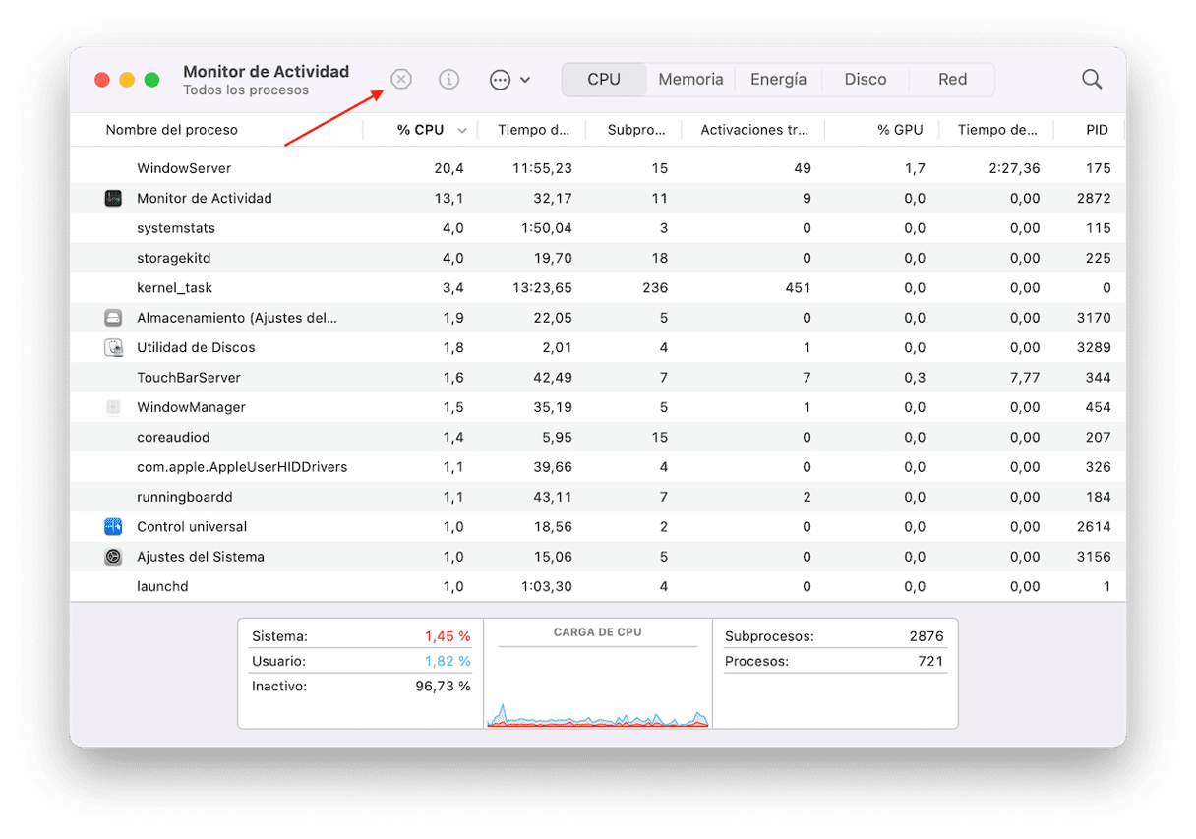Select the com.apple.AppleUserHIDDrivers row
The height and width of the screenshot is (839, 1196).
598,467
